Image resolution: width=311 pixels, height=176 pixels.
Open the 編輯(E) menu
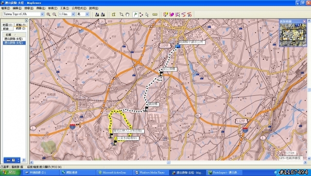point(17,8)
